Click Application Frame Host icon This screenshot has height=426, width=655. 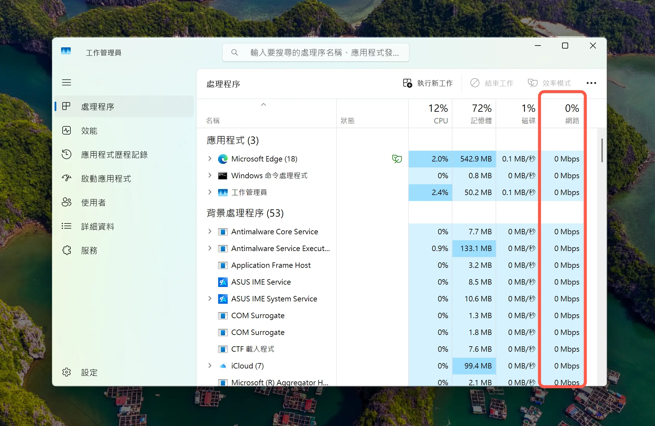point(223,265)
